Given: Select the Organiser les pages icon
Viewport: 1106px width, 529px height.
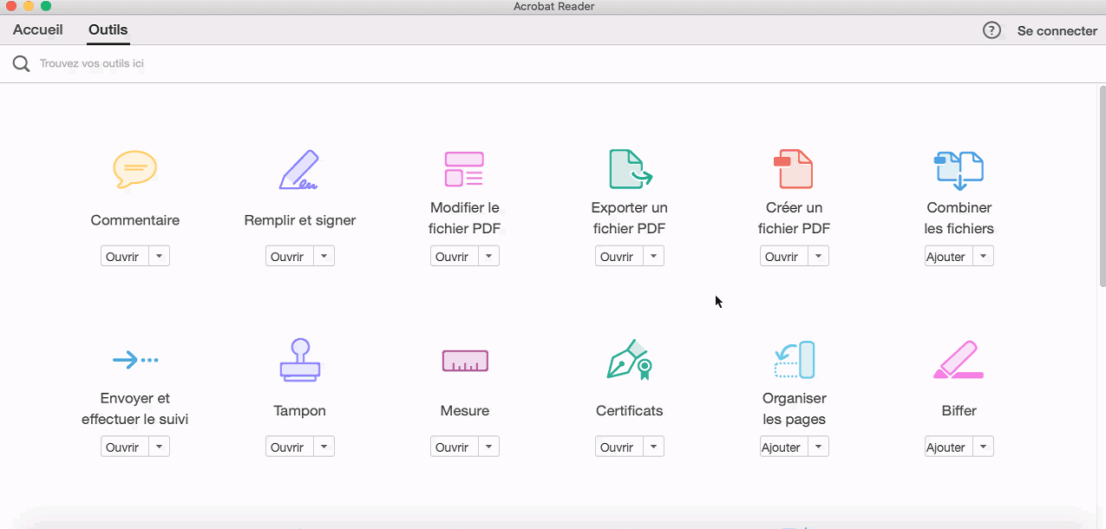Looking at the screenshot, I should [795, 360].
